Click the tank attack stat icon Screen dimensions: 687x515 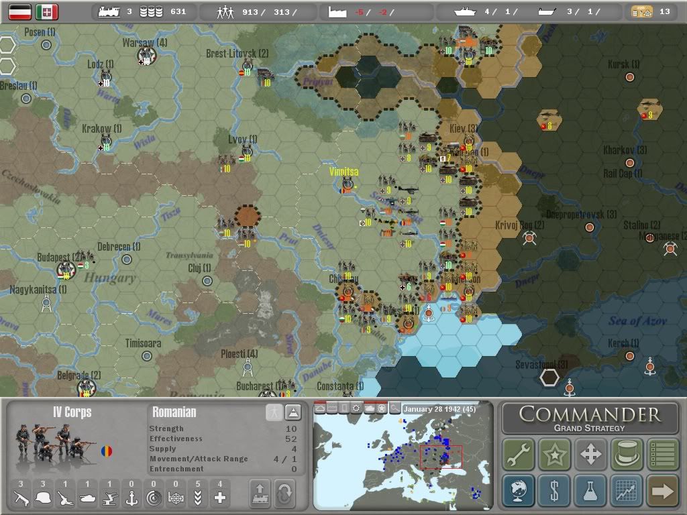[87, 498]
